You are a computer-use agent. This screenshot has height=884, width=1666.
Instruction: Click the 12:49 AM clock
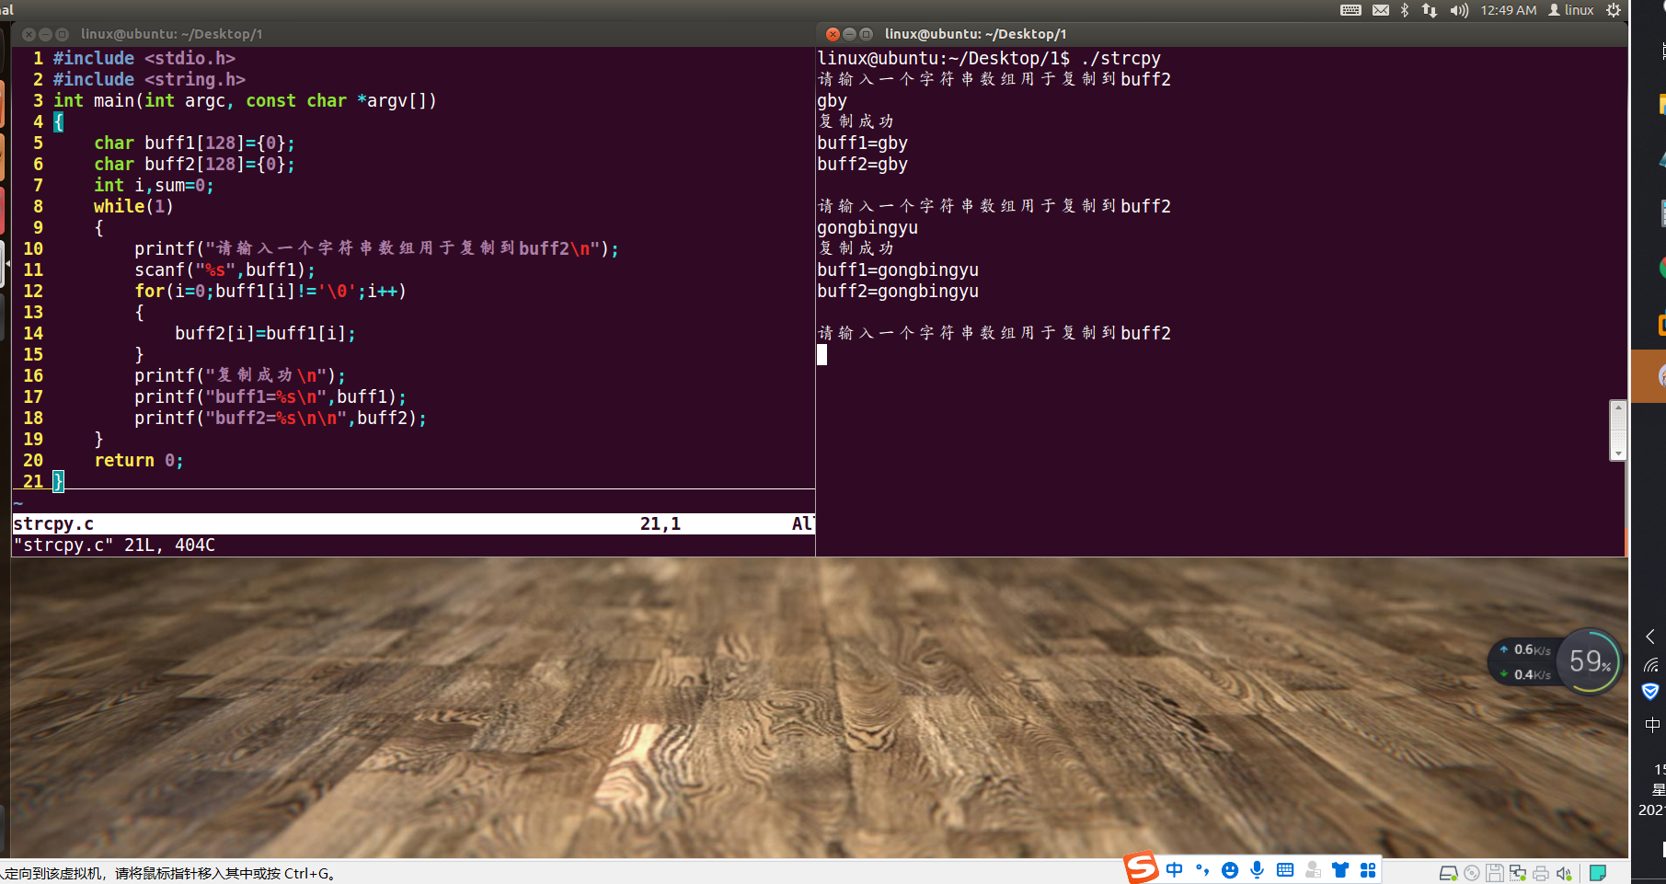click(1508, 10)
